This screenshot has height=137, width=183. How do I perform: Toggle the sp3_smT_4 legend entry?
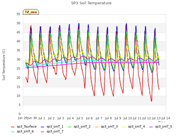[x=134, y=126]
